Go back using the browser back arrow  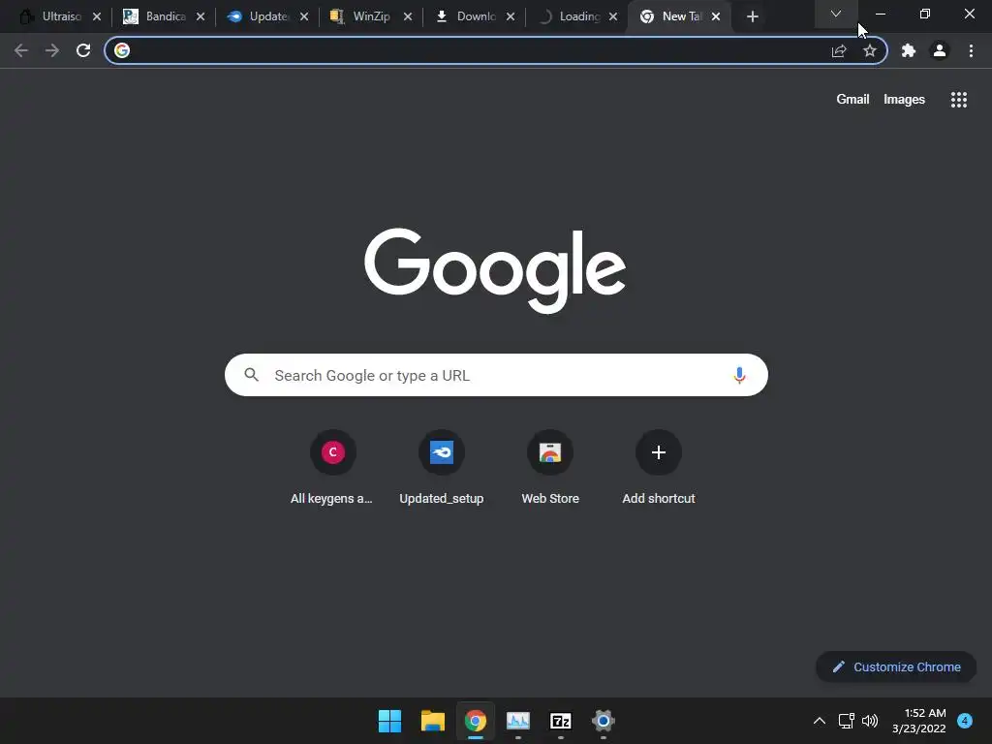pos(21,50)
